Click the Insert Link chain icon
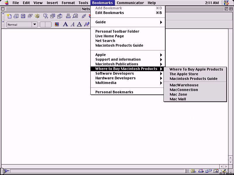 (84, 16)
